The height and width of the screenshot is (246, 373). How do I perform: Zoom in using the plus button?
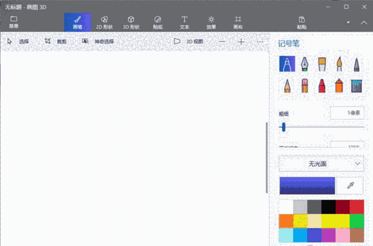(x=241, y=42)
